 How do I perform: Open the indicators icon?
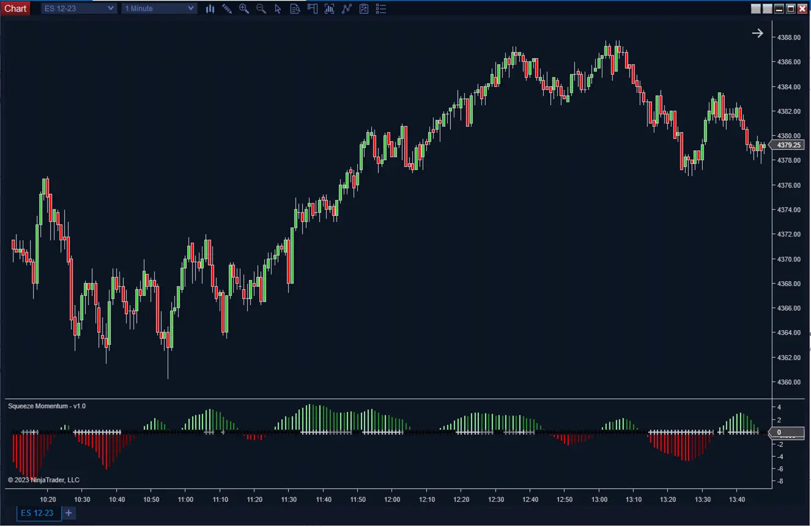330,9
